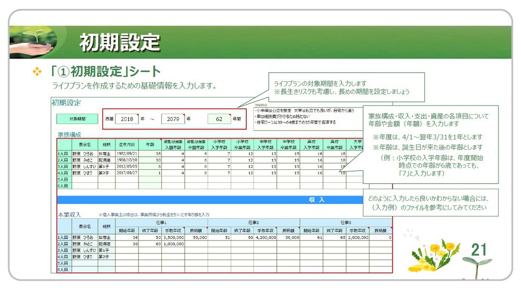Image resolution: width=521 pixels, height=293 pixels.
Task: Click memo line 車は維持費がかかるため持たない
Action: [282, 116]
